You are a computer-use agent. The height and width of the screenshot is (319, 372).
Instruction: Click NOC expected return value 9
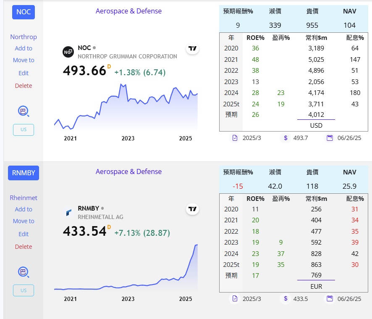tap(238, 25)
